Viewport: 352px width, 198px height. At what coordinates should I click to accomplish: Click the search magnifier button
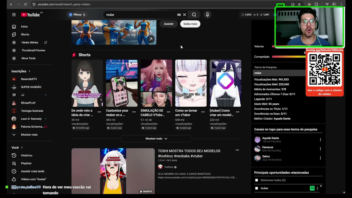194,15
